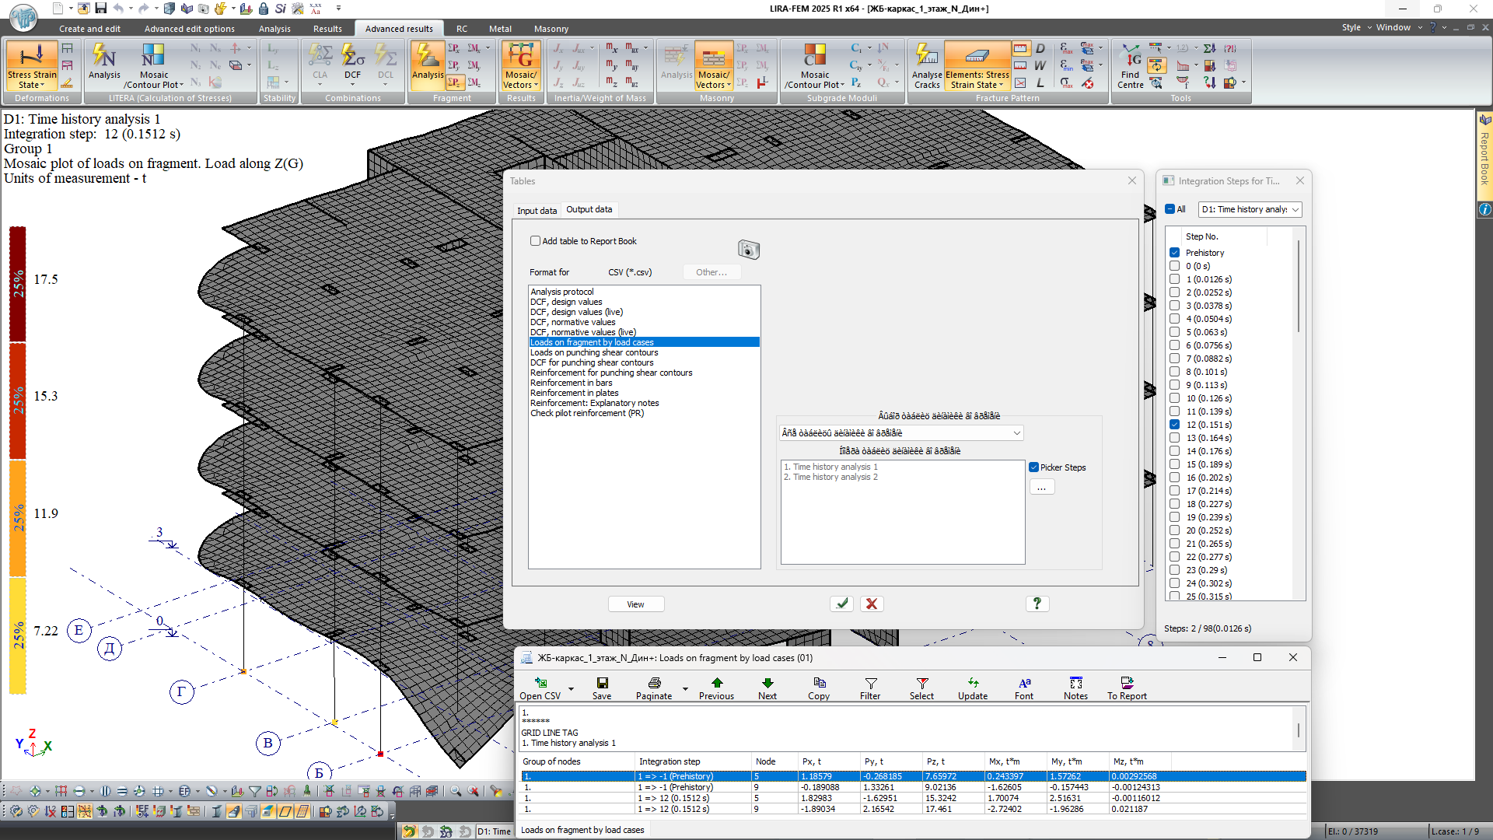Click the Filter icon in results window

[870, 683]
